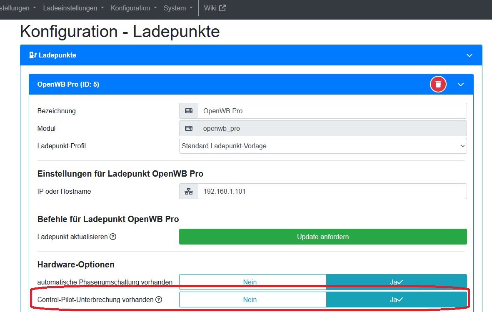This screenshot has width=492, height=312.
Task: Click the Update anfordern button
Action: click(x=323, y=237)
